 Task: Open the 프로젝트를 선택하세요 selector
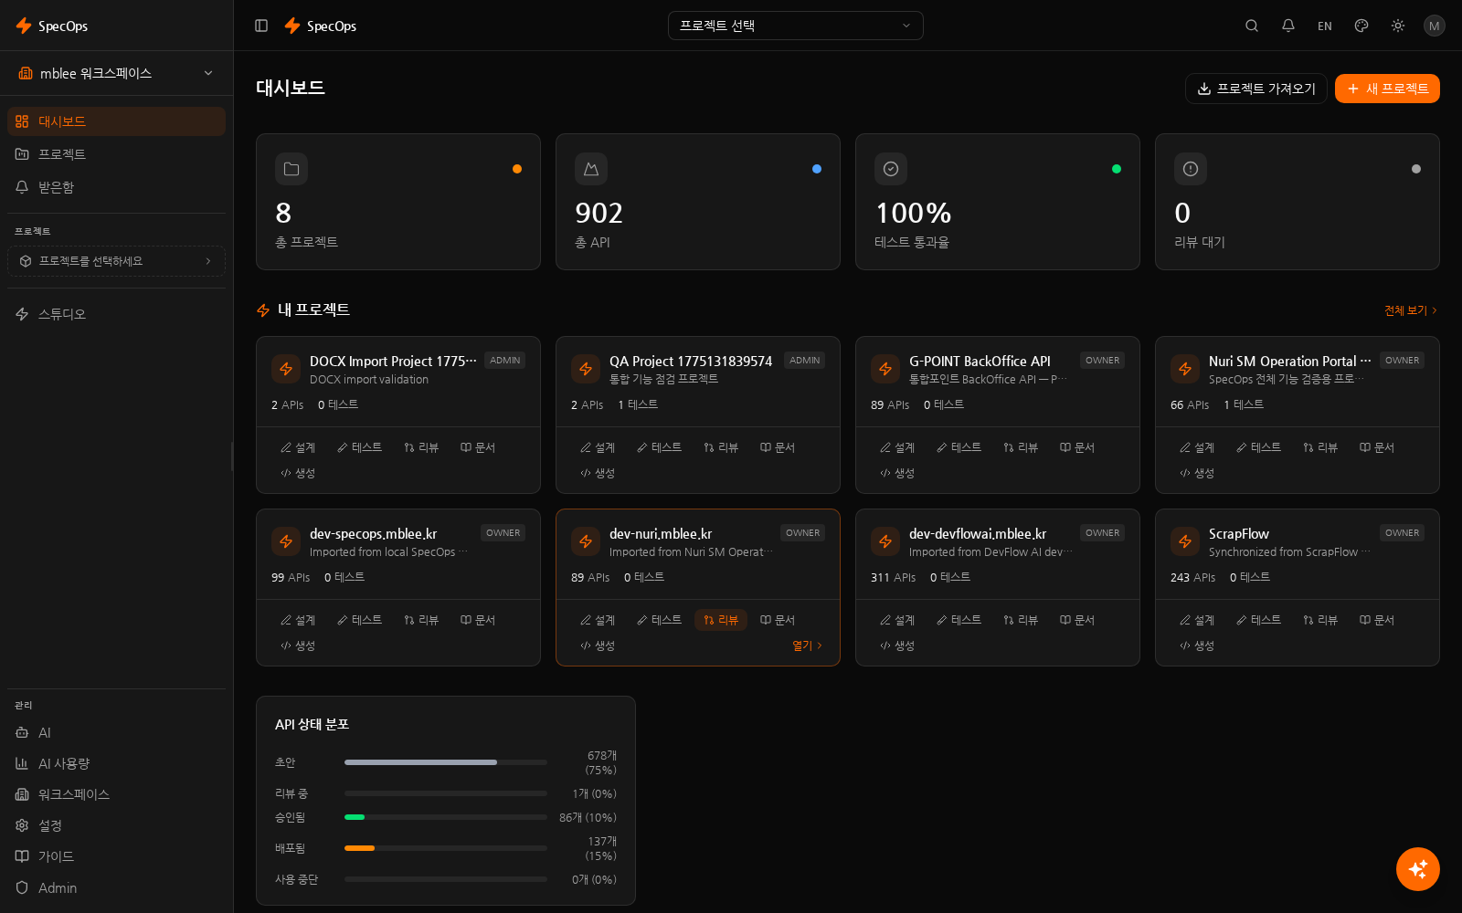point(116,261)
